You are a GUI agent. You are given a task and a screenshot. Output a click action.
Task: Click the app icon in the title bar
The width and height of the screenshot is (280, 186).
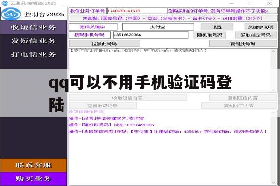click(5, 3)
